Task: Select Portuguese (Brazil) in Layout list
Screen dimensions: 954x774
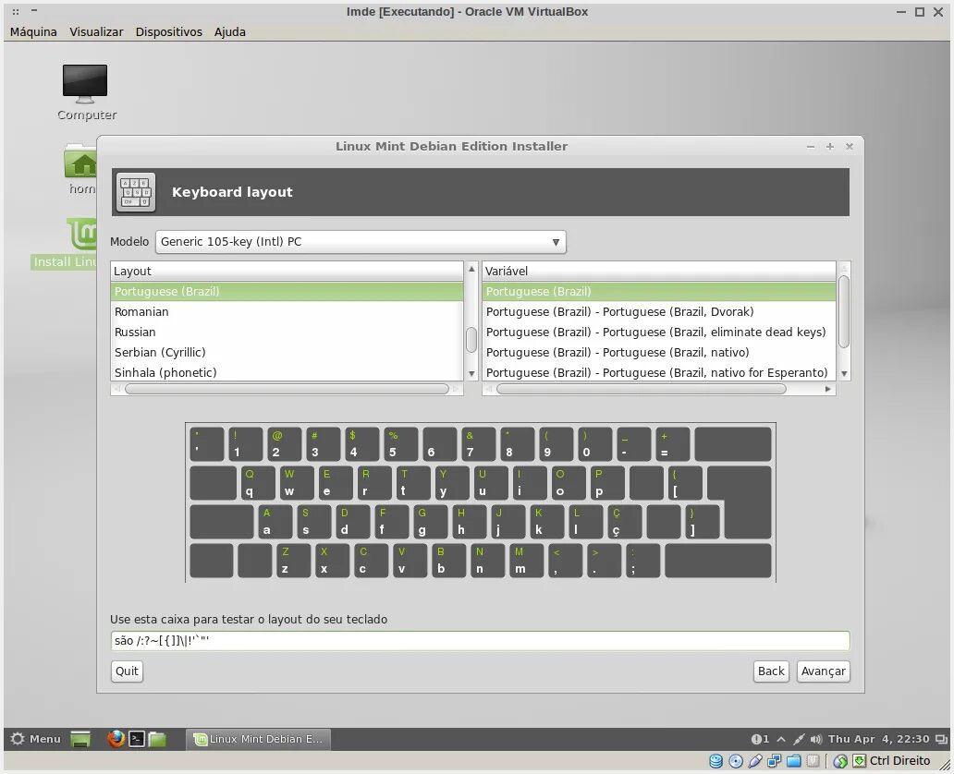Action: [x=287, y=291]
